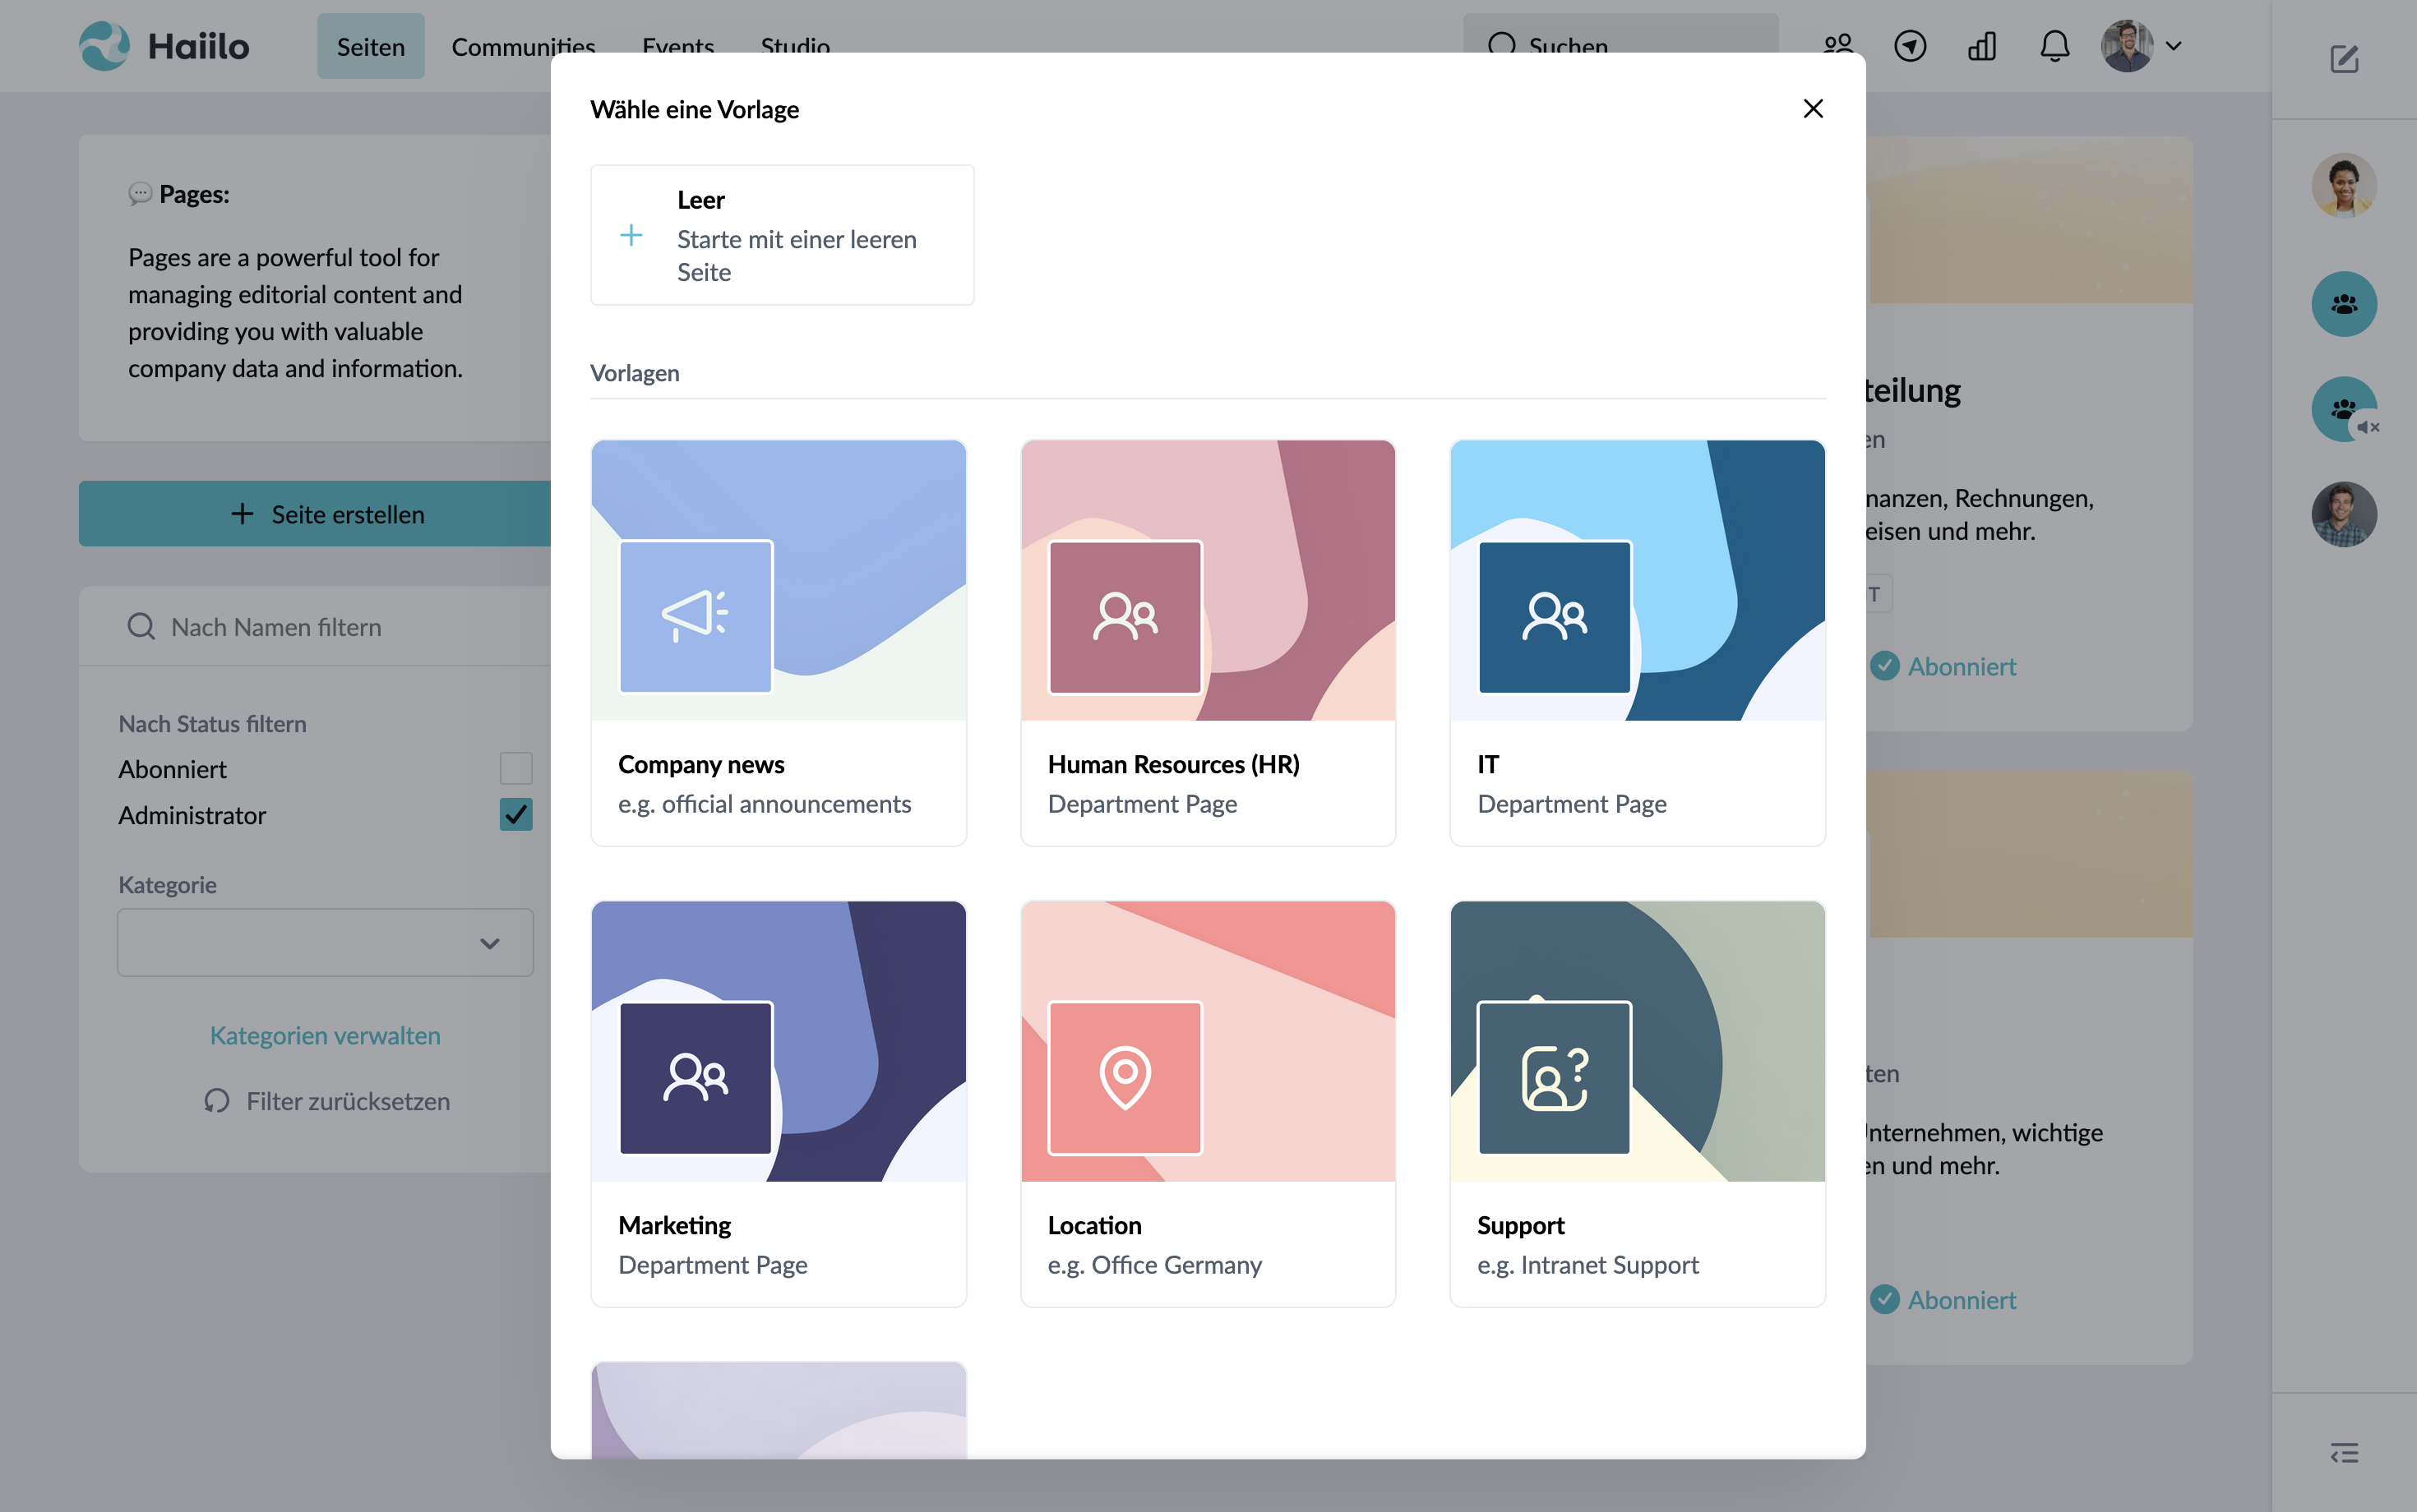The width and height of the screenshot is (2417, 1512).
Task: Select the blank 'Leer' template
Action: pyautogui.click(x=781, y=235)
